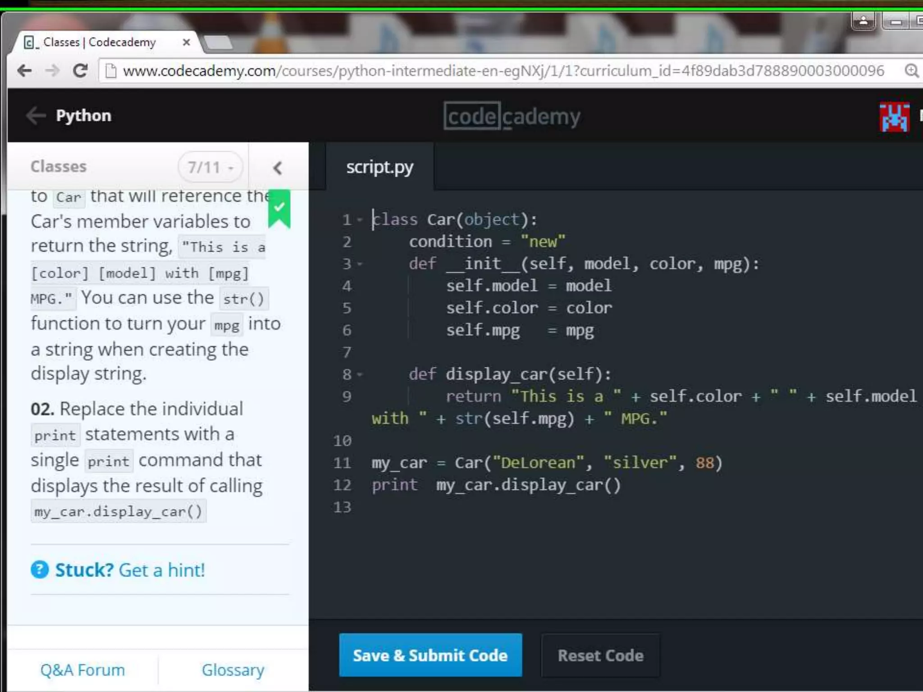Open the Python course link
This screenshot has width=923, height=692.
click(83, 116)
